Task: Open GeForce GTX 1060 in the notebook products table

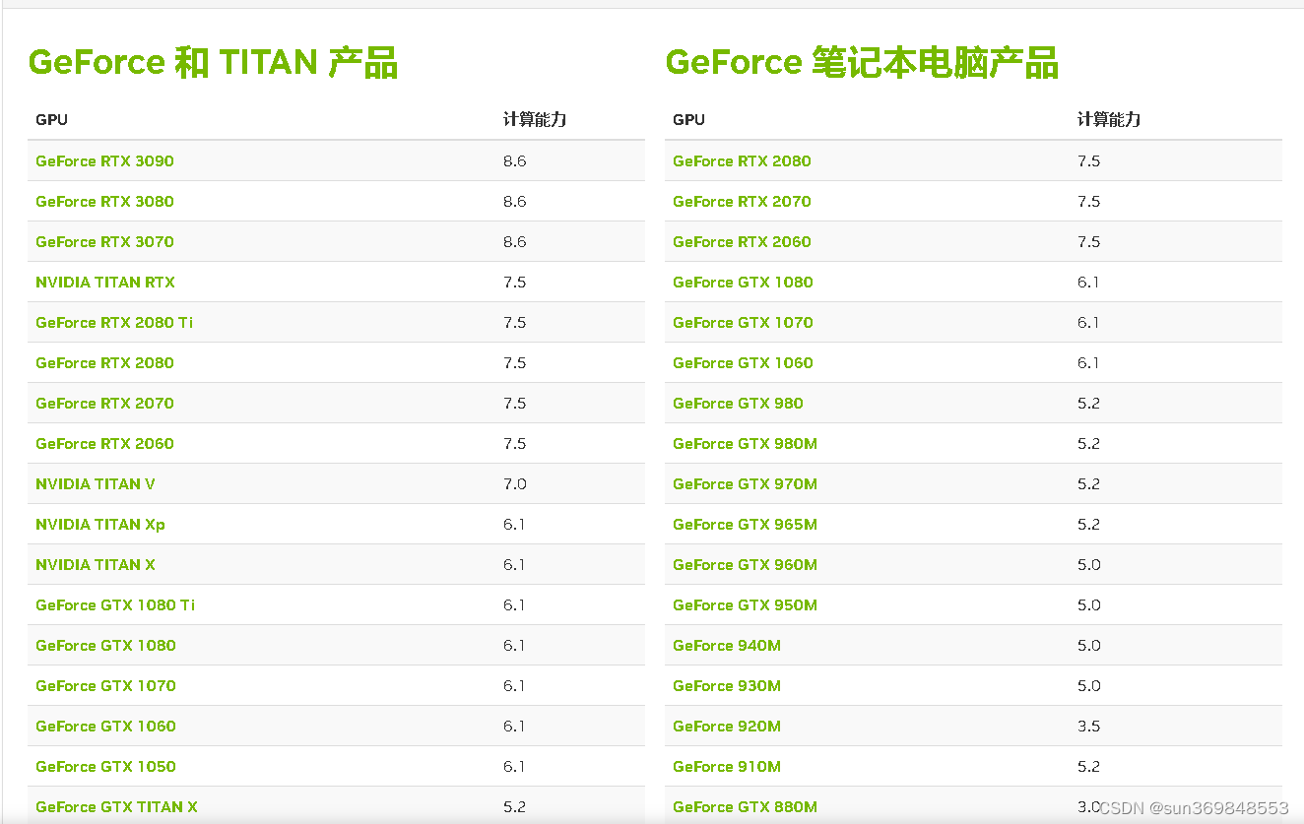Action: click(743, 362)
